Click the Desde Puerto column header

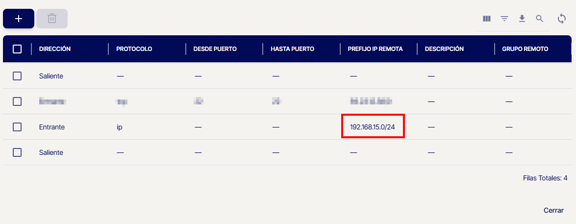coord(215,49)
